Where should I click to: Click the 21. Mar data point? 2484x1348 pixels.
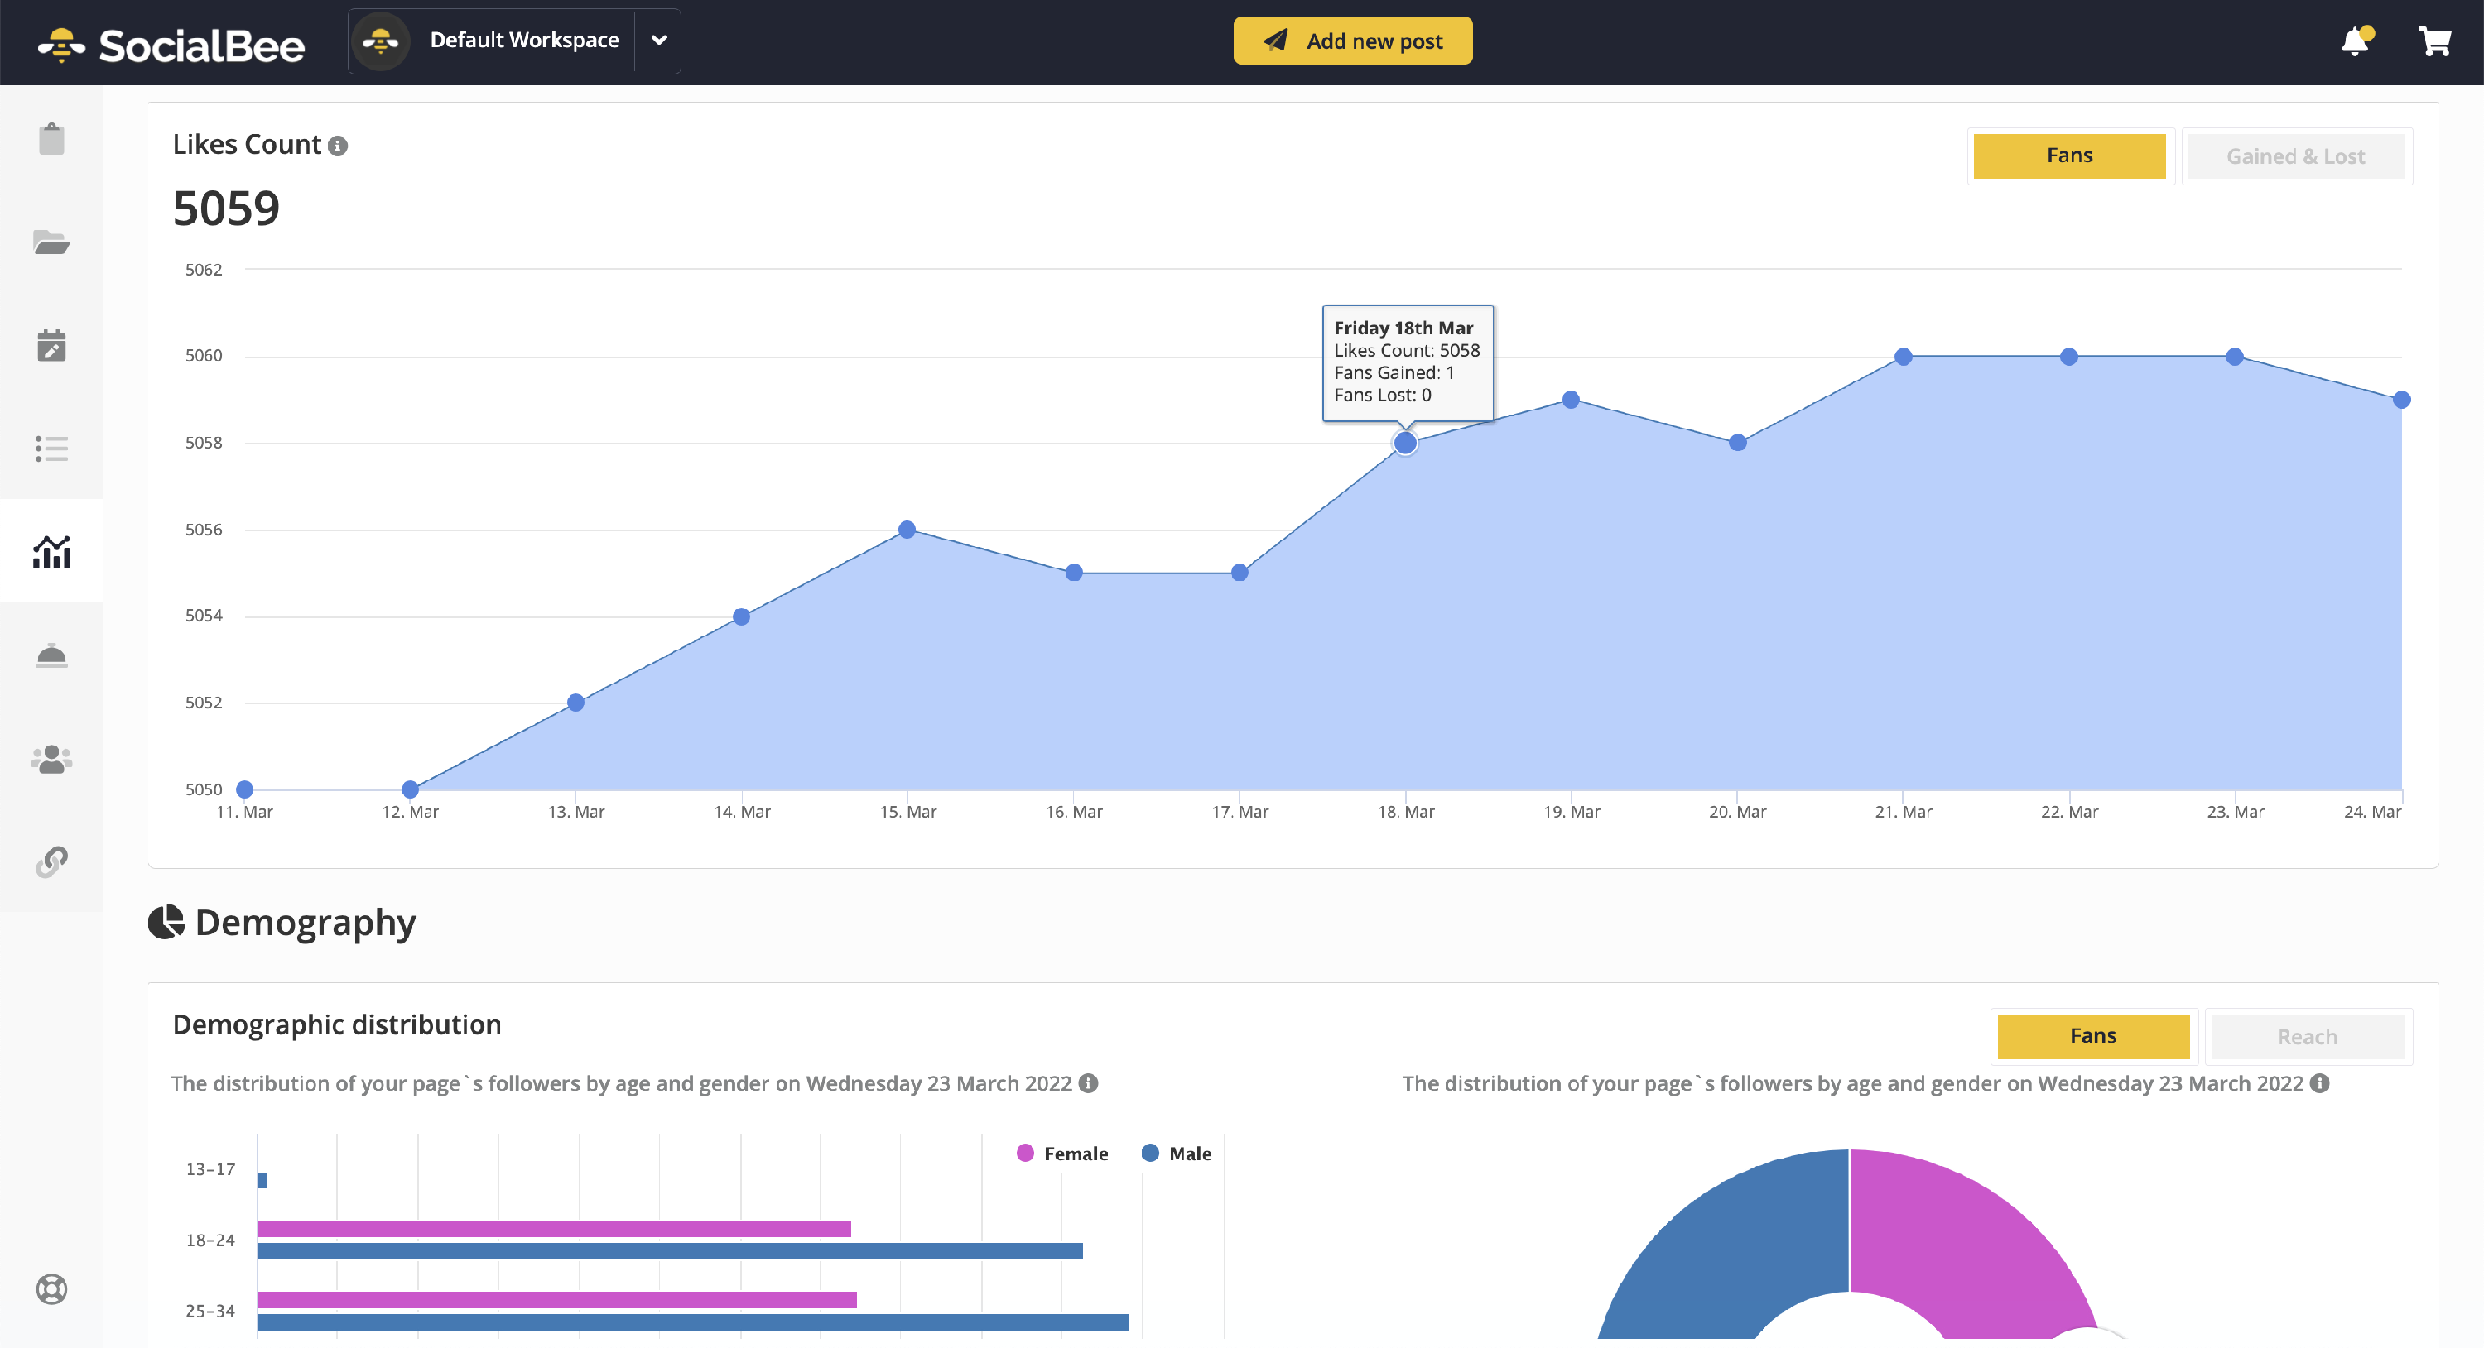click(x=1904, y=357)
